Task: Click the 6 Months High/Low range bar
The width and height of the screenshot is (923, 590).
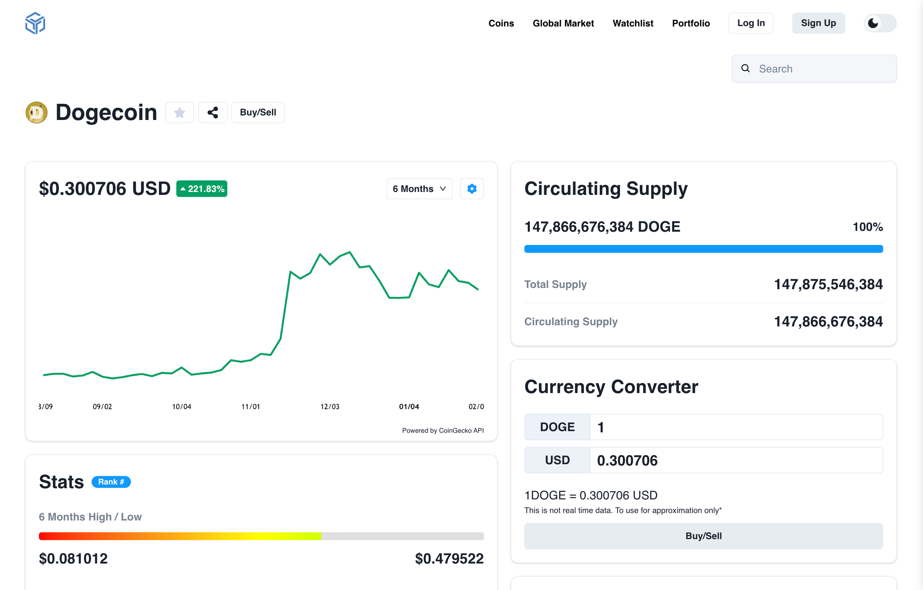Action: 261,536
